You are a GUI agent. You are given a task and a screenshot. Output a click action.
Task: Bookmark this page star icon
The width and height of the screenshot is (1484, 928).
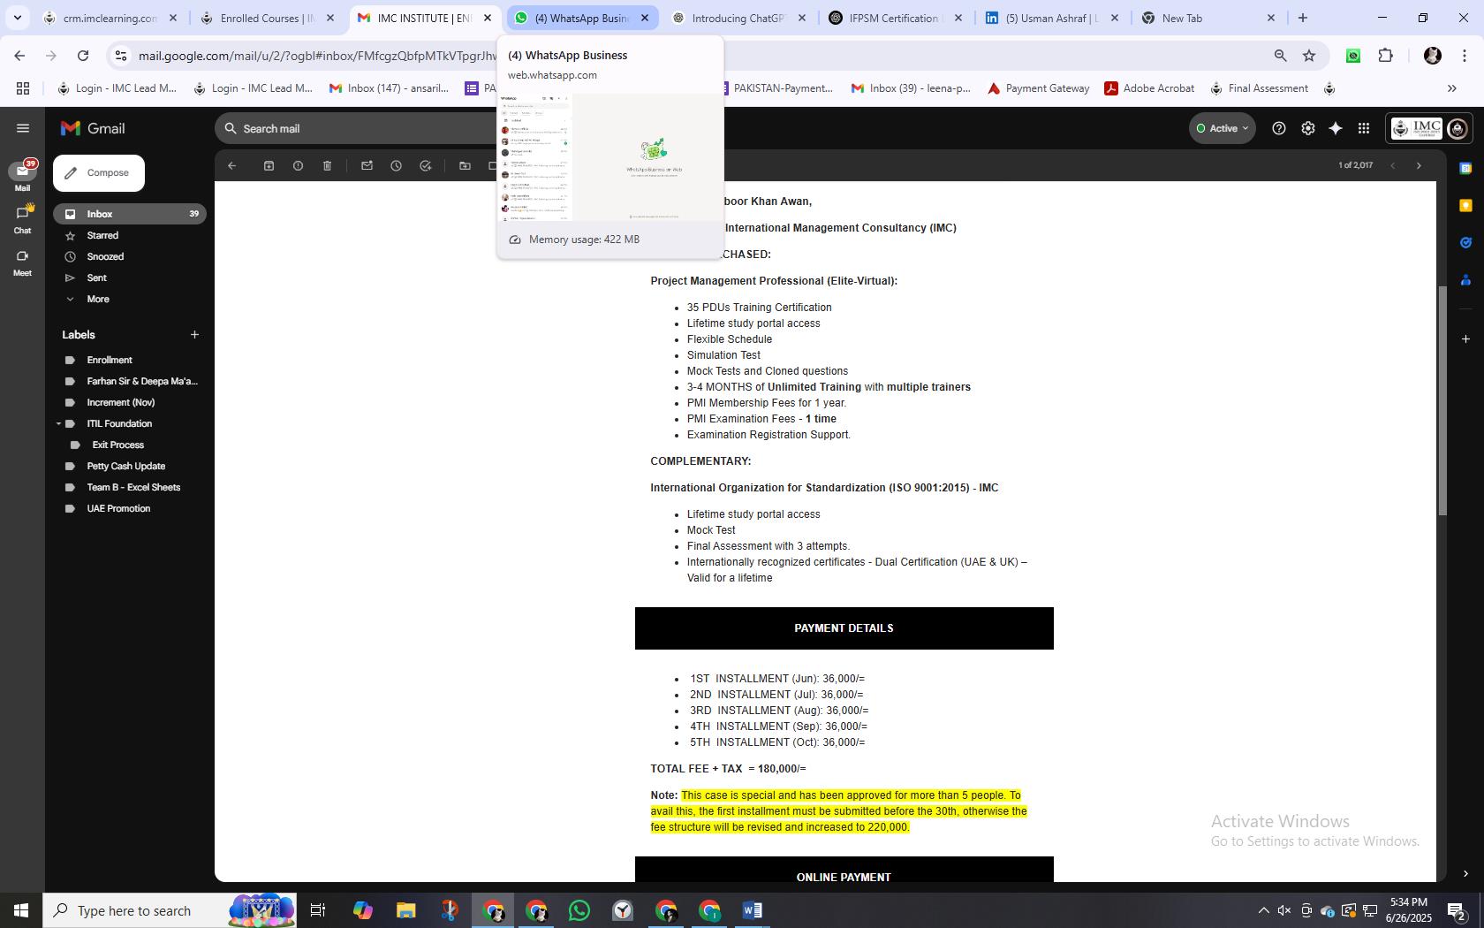(1309, 56)
